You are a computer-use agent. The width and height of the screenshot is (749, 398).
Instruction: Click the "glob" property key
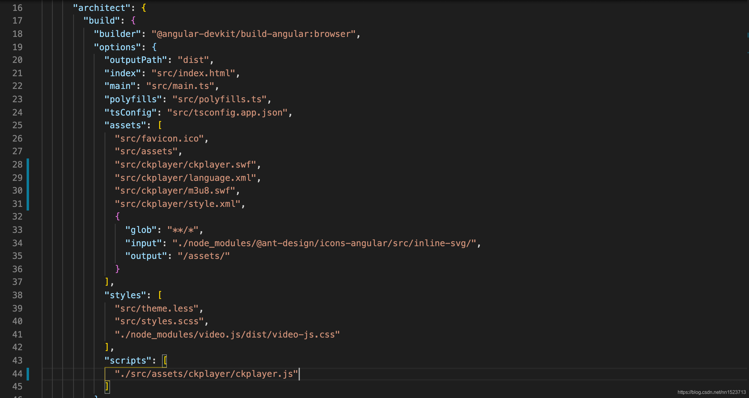(x=141, y=230)
